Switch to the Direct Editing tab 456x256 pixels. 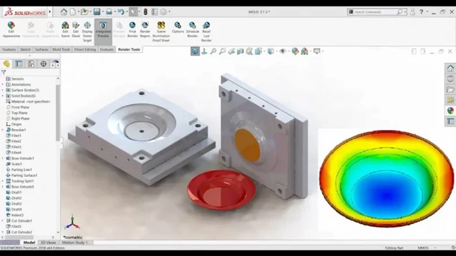[x=85, y=49]
